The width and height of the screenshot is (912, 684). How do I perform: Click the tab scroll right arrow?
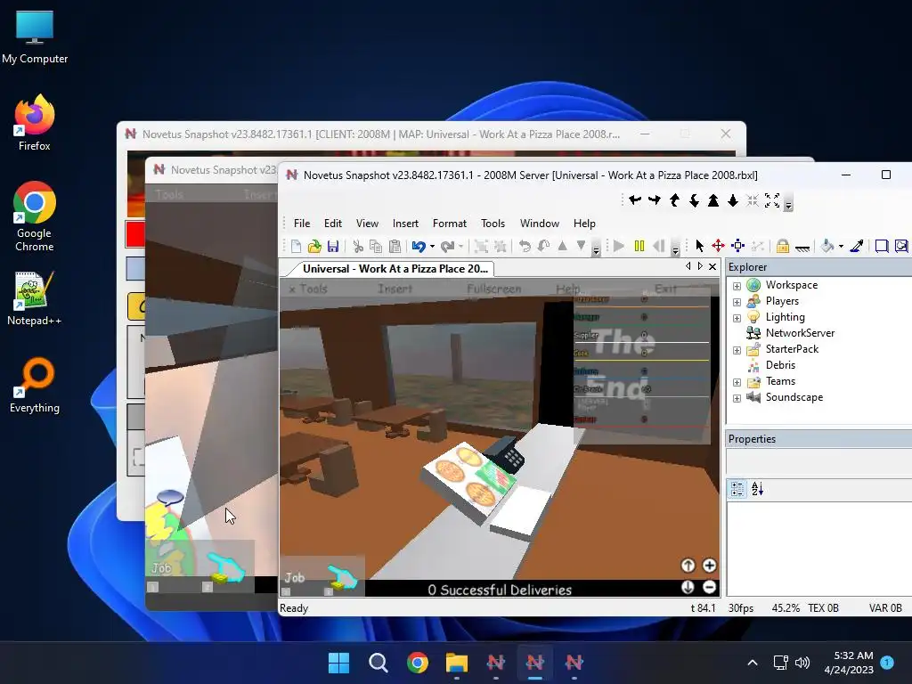[x=700, y=266]
